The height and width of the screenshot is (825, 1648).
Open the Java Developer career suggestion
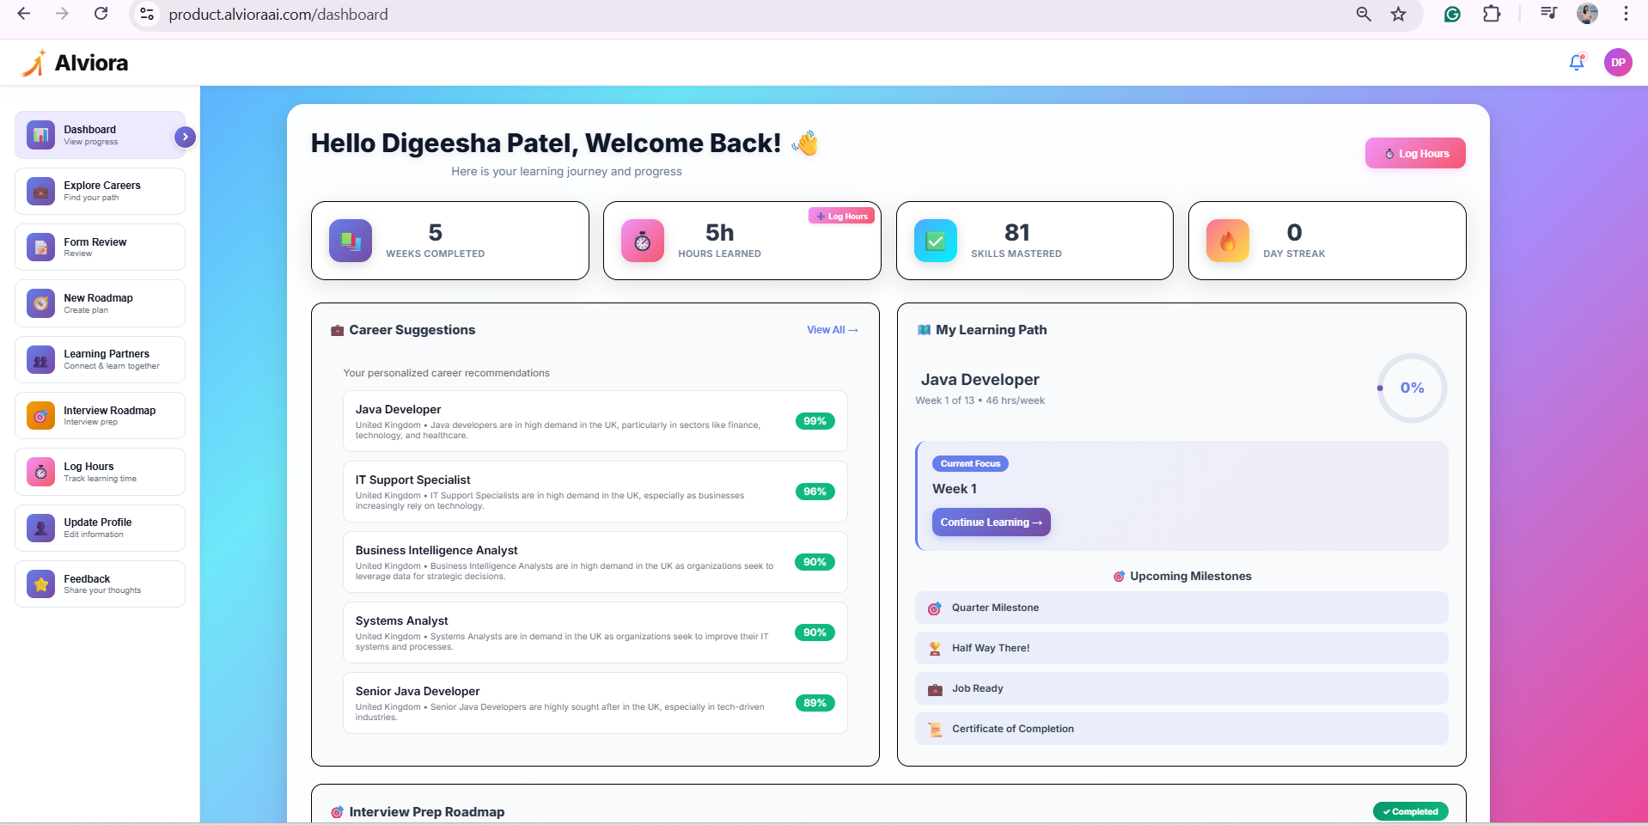pos(595,421)
